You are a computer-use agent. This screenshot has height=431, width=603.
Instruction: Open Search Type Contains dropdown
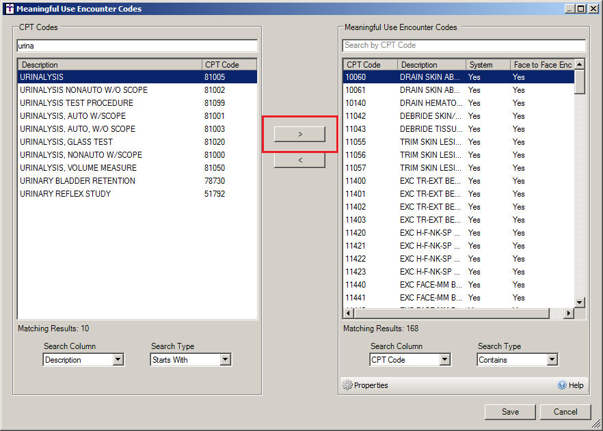pos(552,359)
